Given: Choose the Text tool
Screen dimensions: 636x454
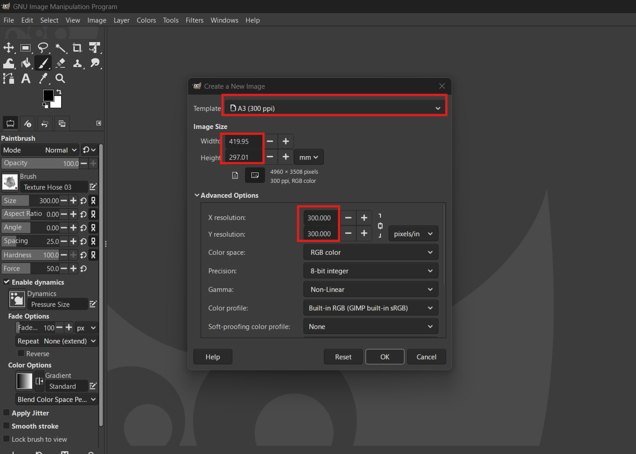Looking at the screenshot, I should [x=25, y=78].
